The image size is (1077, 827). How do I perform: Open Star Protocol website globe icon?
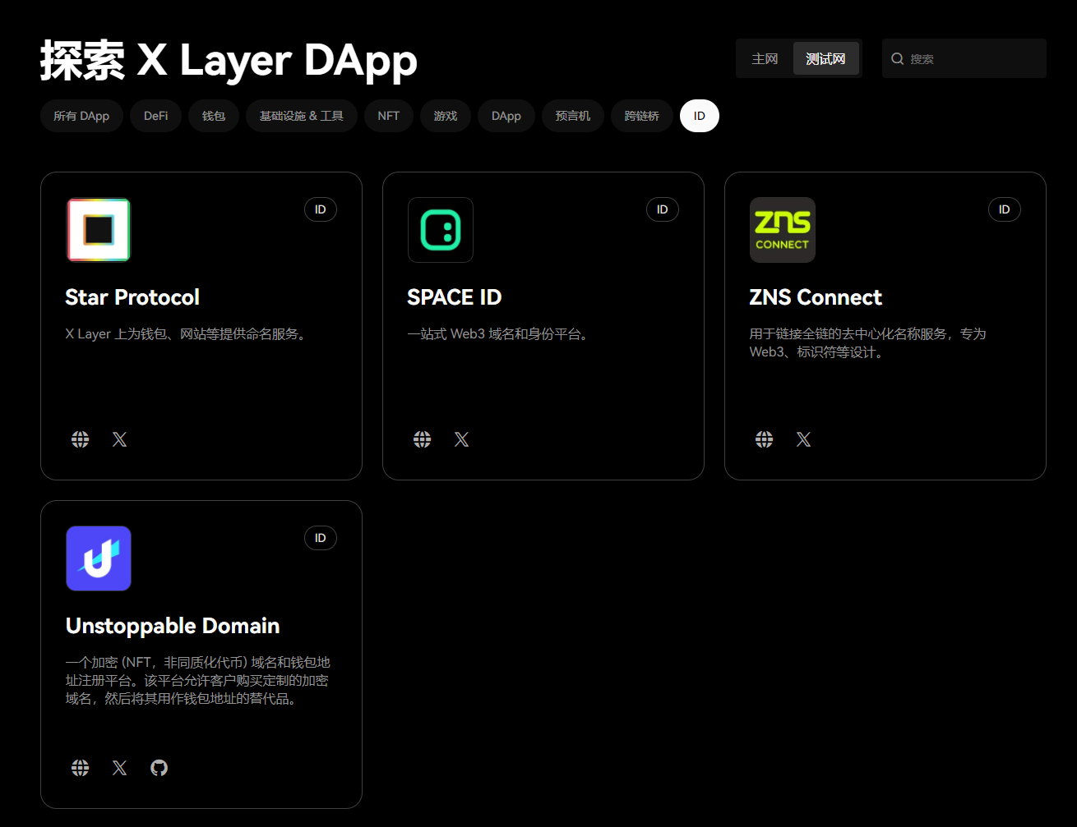[81, 439]
